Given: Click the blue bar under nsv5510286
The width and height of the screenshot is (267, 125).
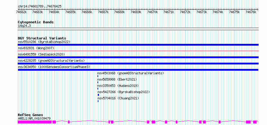Looking at the screenshot, I should (x=138, y=45).
